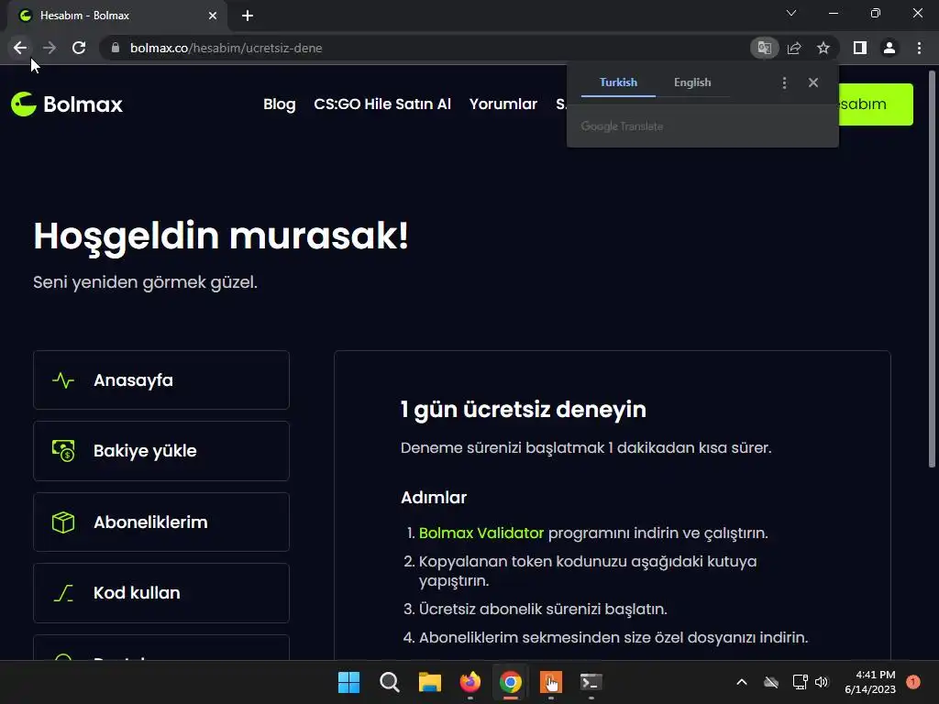Open File Explorer from taskbar
This screenshot has width=939, height=704.
(429, 682)
